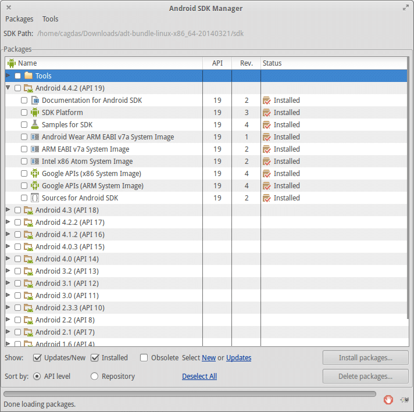The image size is (414, 412).
Task: Click the Google APIs (x86 System Image) icon
Action: (x=35, y=173)
